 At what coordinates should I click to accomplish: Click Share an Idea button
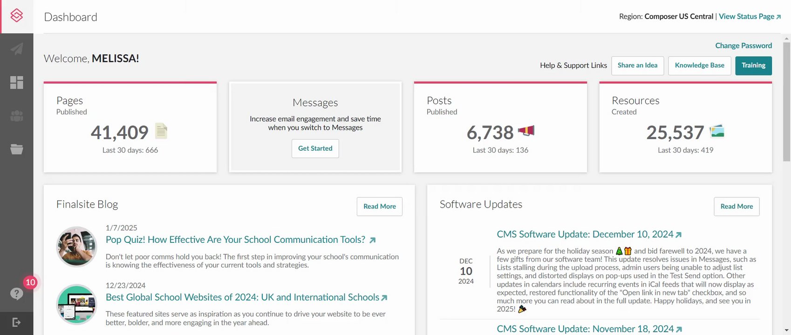click(x=637, y=66)
